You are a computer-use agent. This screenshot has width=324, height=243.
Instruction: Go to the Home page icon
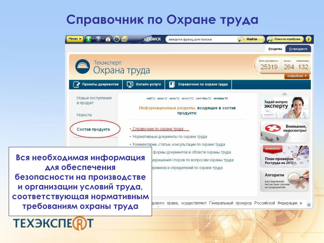[x=108, y=39]
